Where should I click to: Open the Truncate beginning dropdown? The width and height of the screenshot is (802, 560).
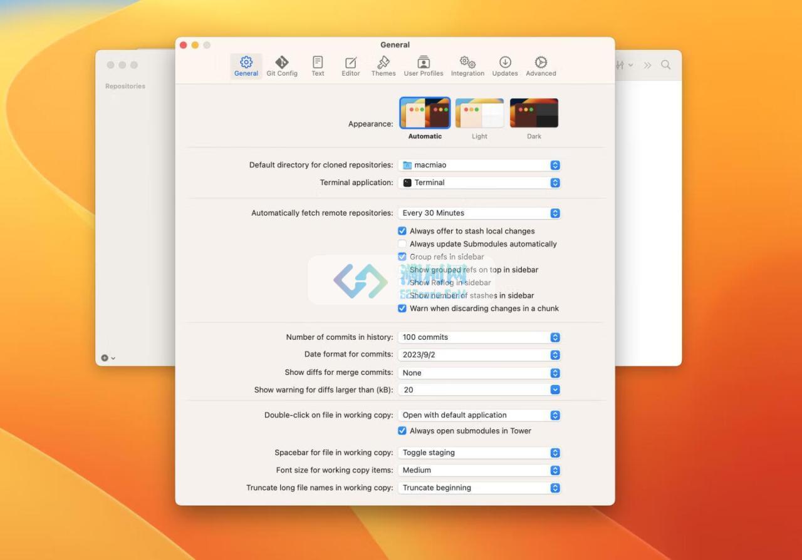pyautogui.click(x=479, y=487)
